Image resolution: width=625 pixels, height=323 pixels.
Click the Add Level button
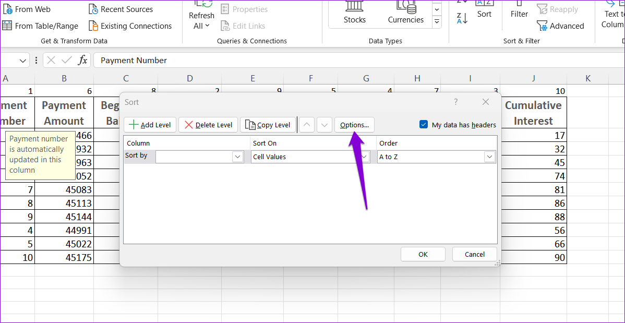coord(150,125)
